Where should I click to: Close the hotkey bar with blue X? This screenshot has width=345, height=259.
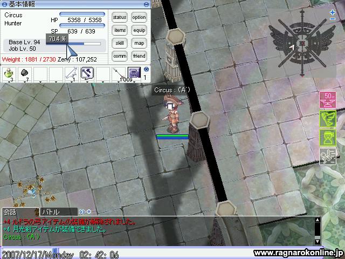[x=146, y=70]
